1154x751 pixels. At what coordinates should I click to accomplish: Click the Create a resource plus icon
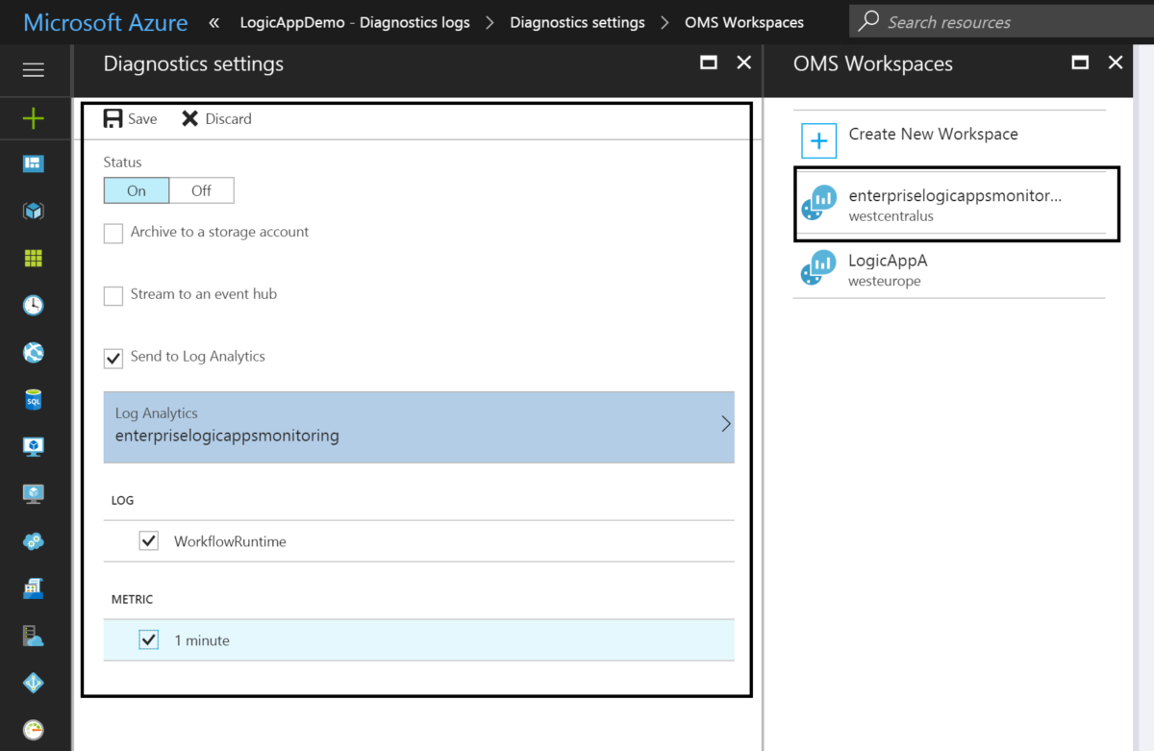35,117
